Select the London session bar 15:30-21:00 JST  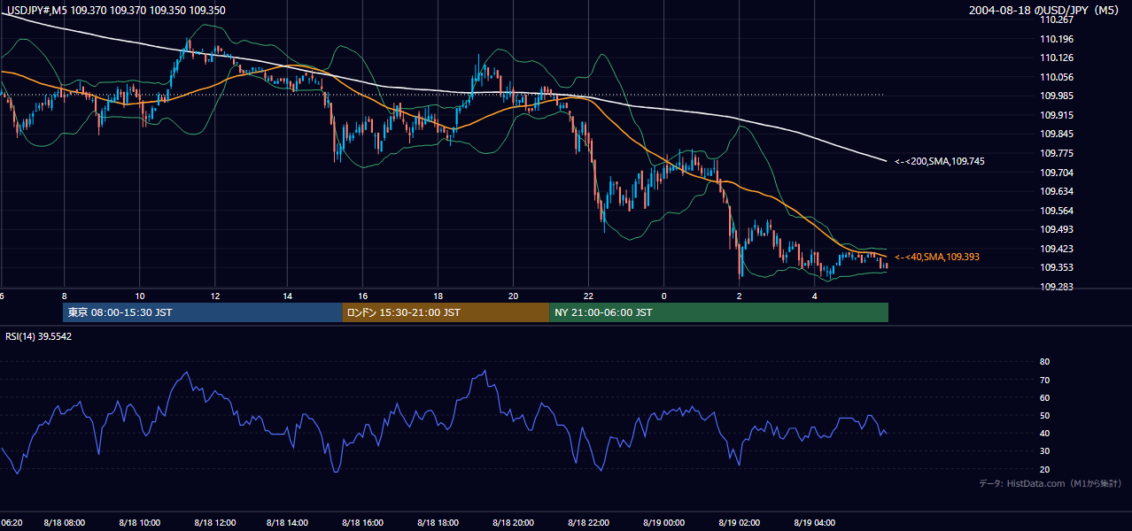tap(446, 312)
